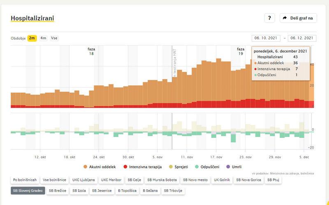The image size is (329, 205).
Task: Click the question mark help button
Action: 269,18
